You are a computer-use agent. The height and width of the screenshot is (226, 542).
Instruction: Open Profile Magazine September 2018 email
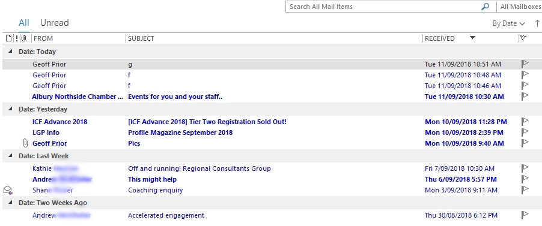pos(180,132)
